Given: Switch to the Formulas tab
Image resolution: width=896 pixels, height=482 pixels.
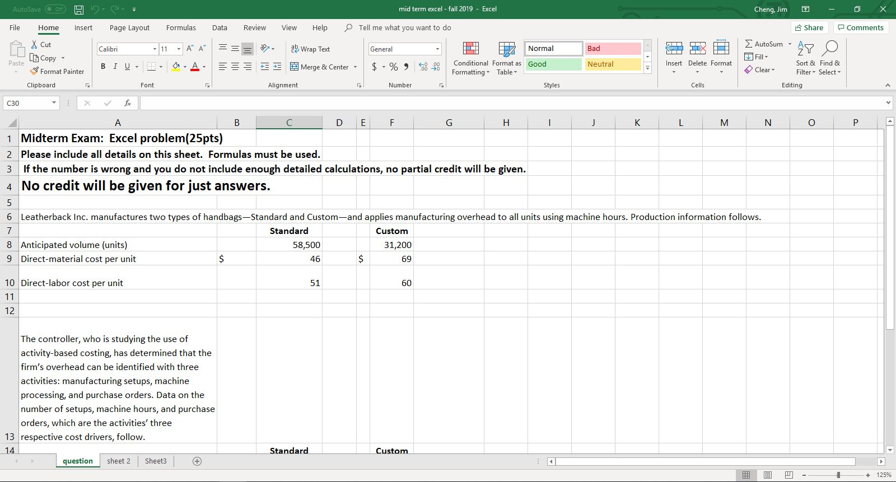Looking at the screenshot, I should tap(181, 27).
